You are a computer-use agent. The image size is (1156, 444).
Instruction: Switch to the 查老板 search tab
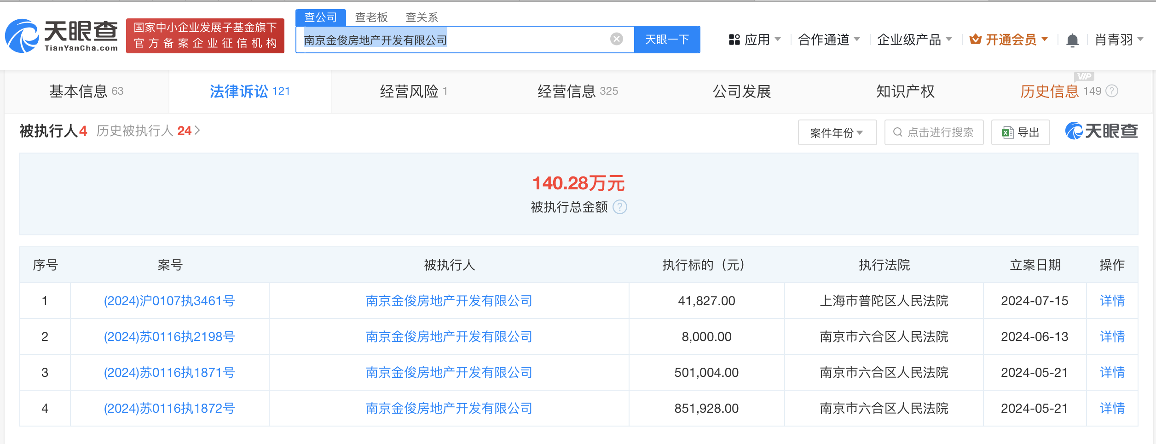coord(371,17)
